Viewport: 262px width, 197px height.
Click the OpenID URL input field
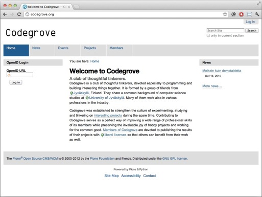(20, 75)
